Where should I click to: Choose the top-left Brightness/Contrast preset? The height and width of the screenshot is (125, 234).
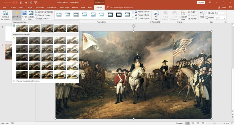[x=22, y=40]
